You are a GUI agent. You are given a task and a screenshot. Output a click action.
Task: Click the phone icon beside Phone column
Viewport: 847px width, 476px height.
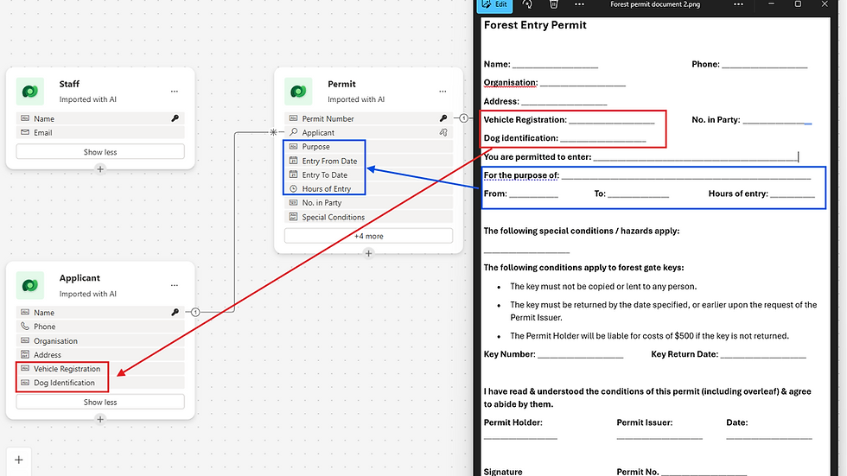(x=25, y=326)
